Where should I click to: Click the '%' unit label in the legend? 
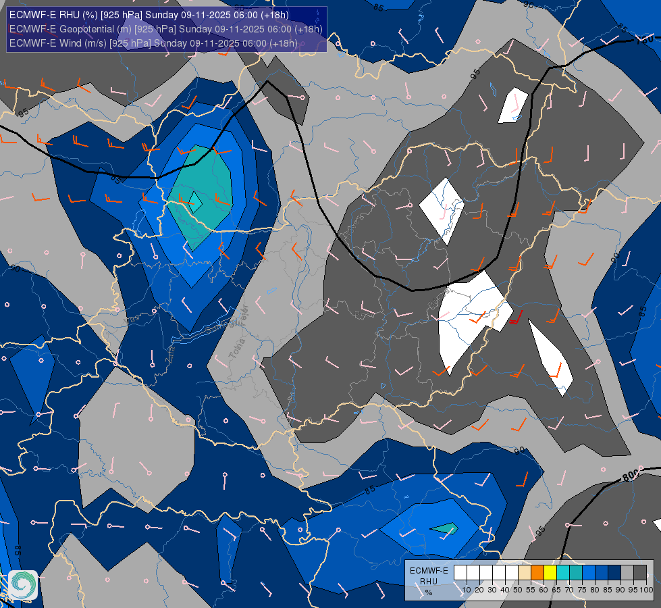429,592
